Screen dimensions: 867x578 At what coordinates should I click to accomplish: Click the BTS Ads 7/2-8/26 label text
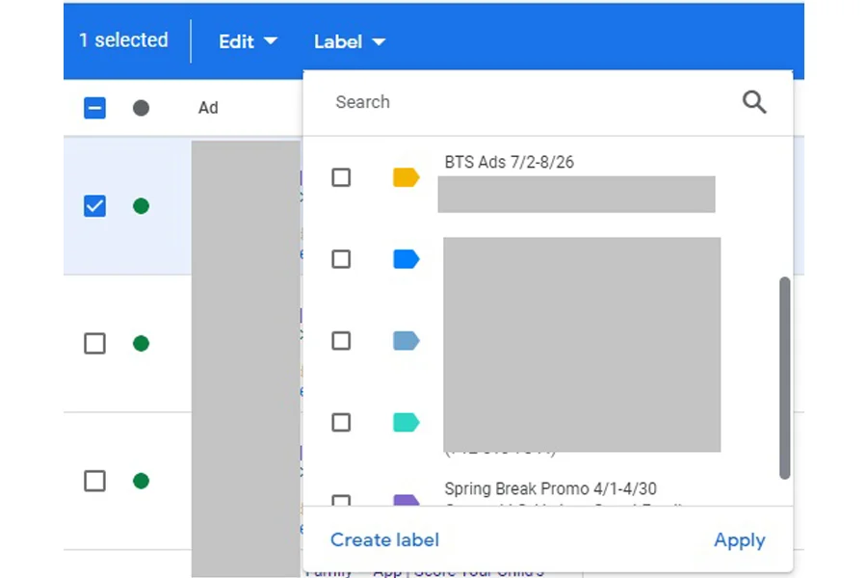click(510, 162)
